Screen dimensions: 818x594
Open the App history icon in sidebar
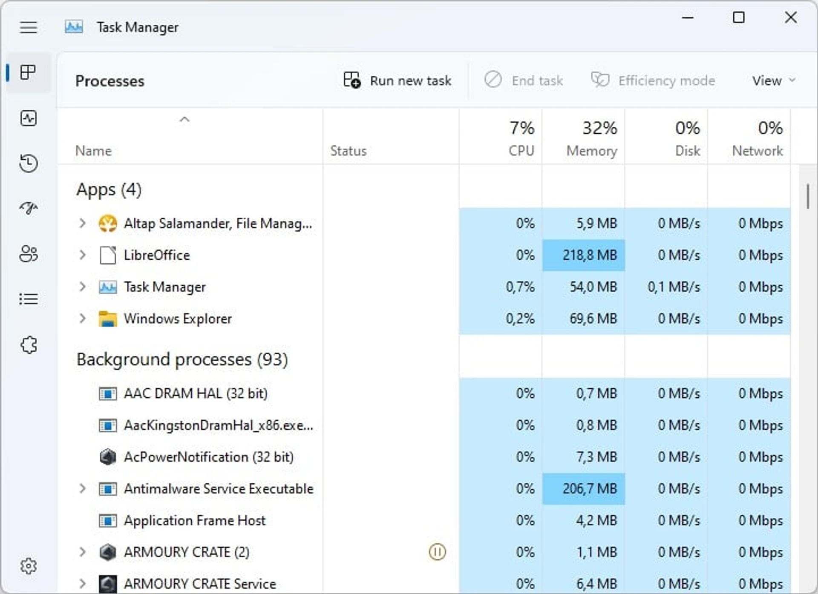28,163
